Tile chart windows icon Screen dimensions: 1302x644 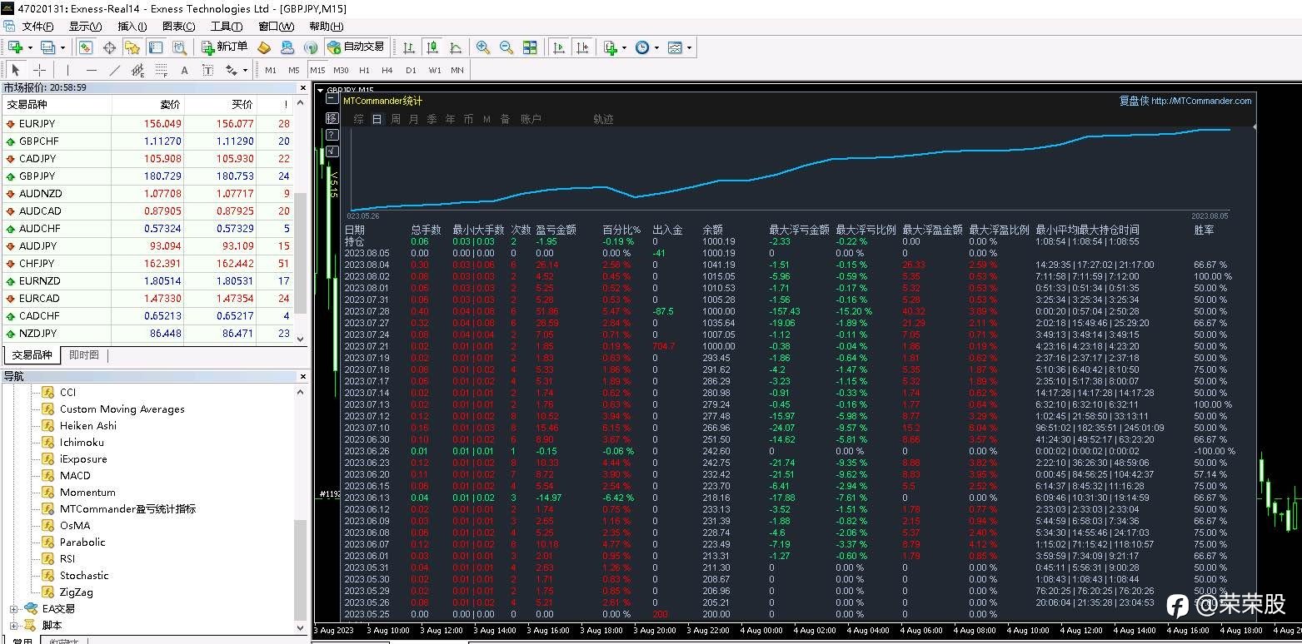(x=530, y=47)
